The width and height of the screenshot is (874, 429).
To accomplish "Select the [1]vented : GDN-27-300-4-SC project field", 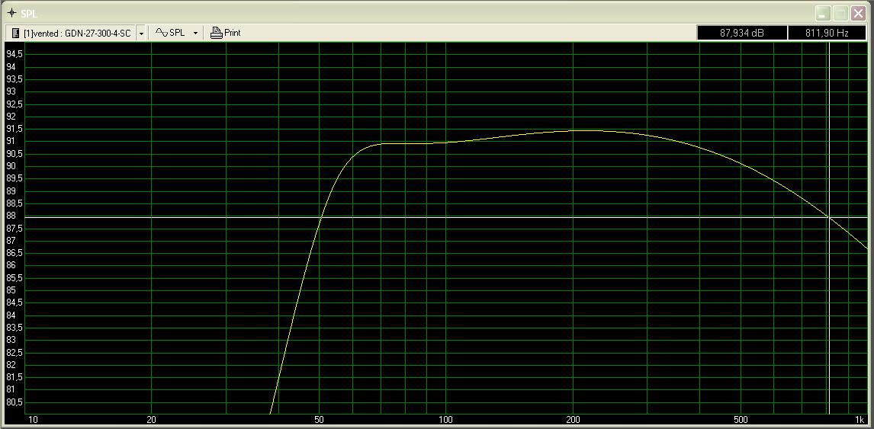I will [x=76, y=33].
